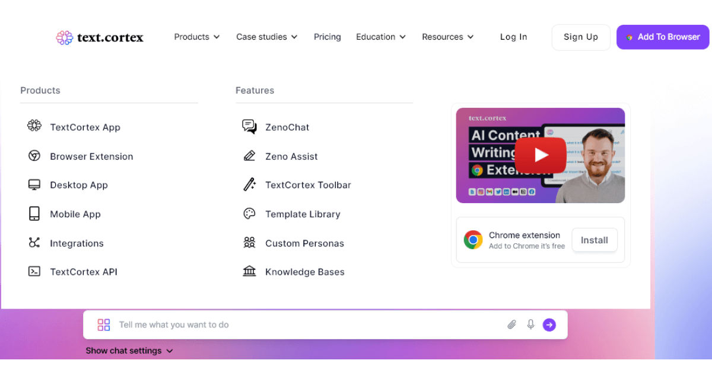The height and width of the screenshot is (373, 712).
Task: Click the ZenoChat speech bubble icon
Action: click(249, 126)
